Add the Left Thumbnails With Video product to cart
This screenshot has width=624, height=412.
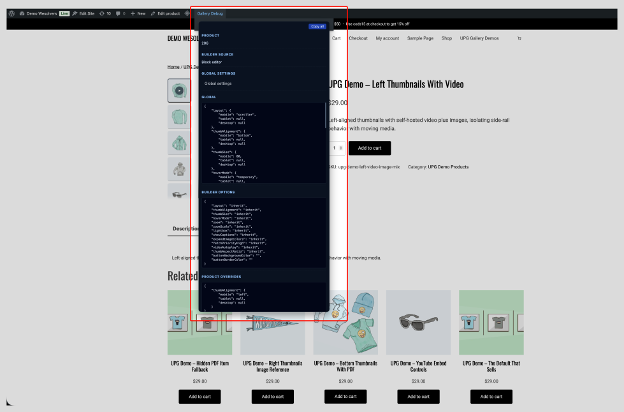(x=370, y=148)
